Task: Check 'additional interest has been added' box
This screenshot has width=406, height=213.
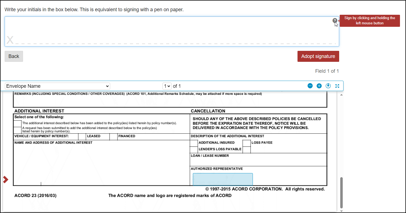Action: (18, 123)
